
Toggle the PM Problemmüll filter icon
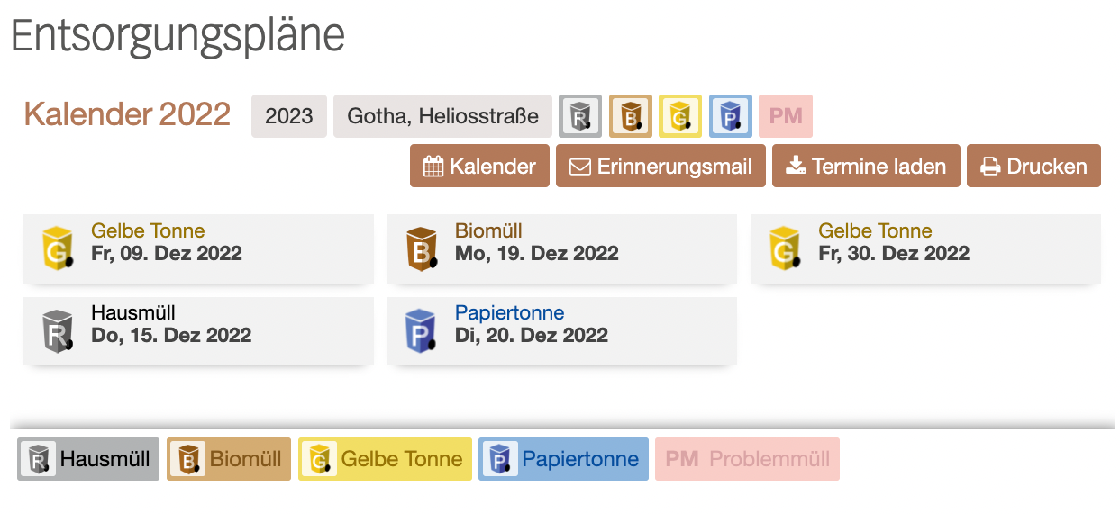tap(786, 116)
